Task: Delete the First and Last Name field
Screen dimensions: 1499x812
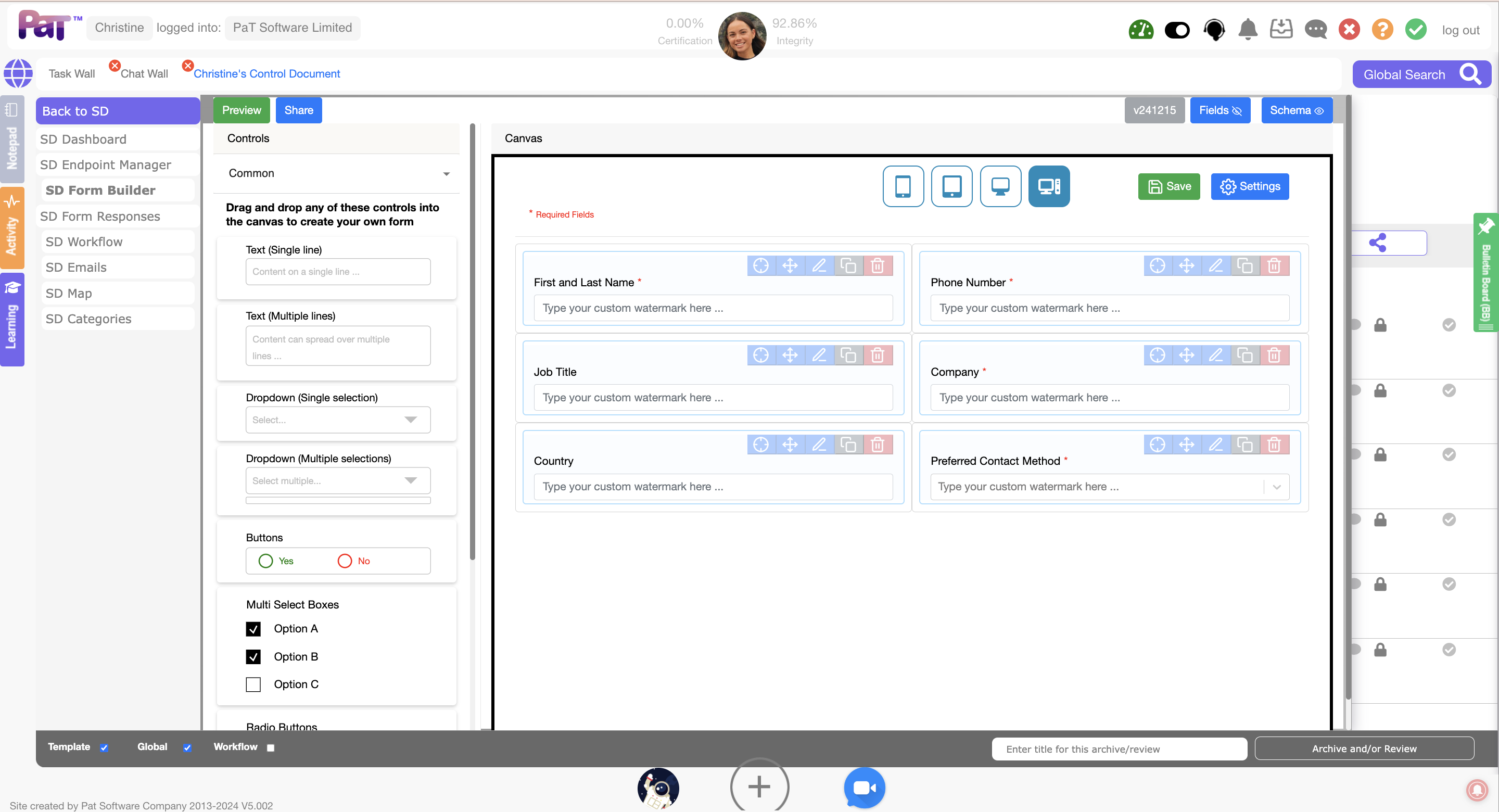Action: point(878,266)
